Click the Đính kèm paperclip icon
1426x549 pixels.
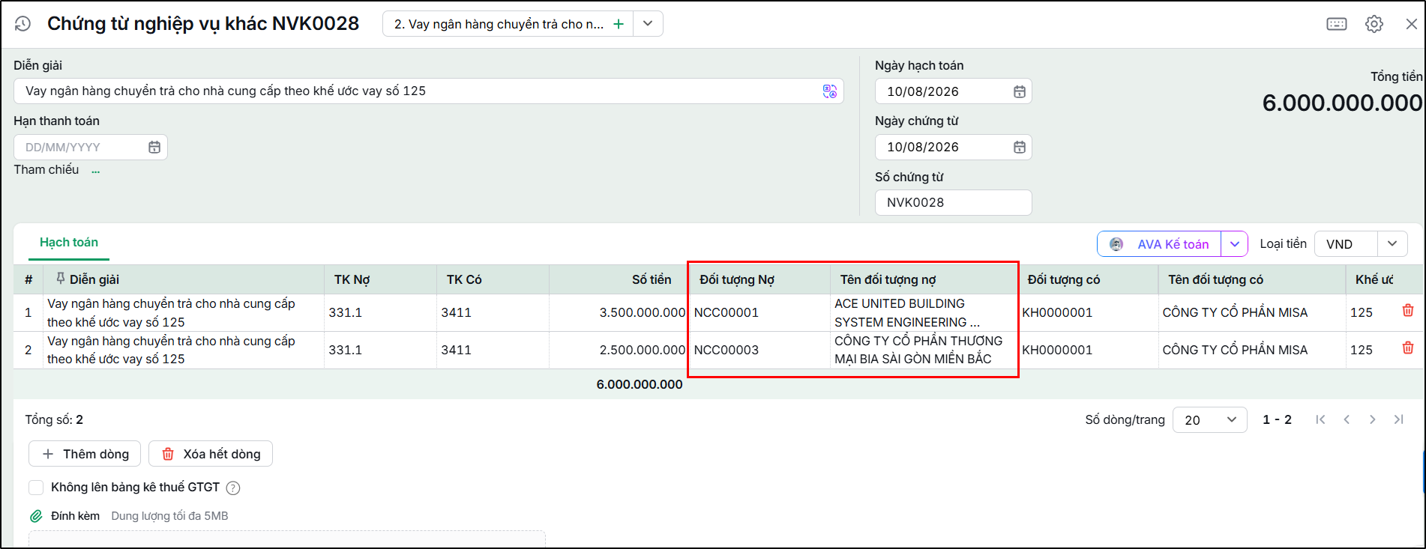tap(35, 516)
